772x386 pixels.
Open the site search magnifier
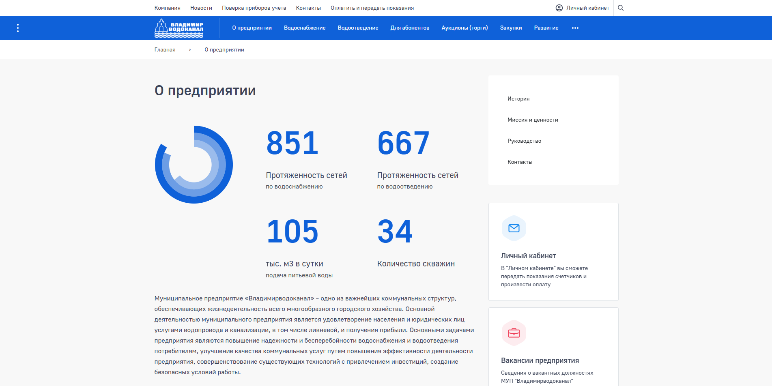(621, 8)
